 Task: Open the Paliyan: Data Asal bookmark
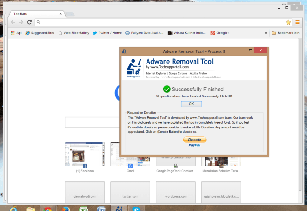pyautogui.click(x=144, y=33)
